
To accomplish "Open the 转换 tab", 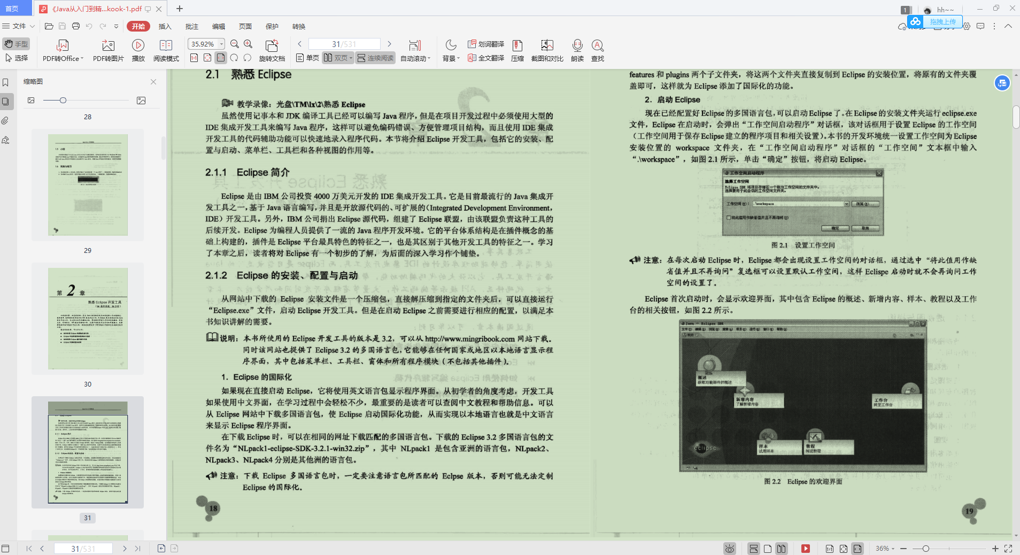I will [x=299, y=26].
